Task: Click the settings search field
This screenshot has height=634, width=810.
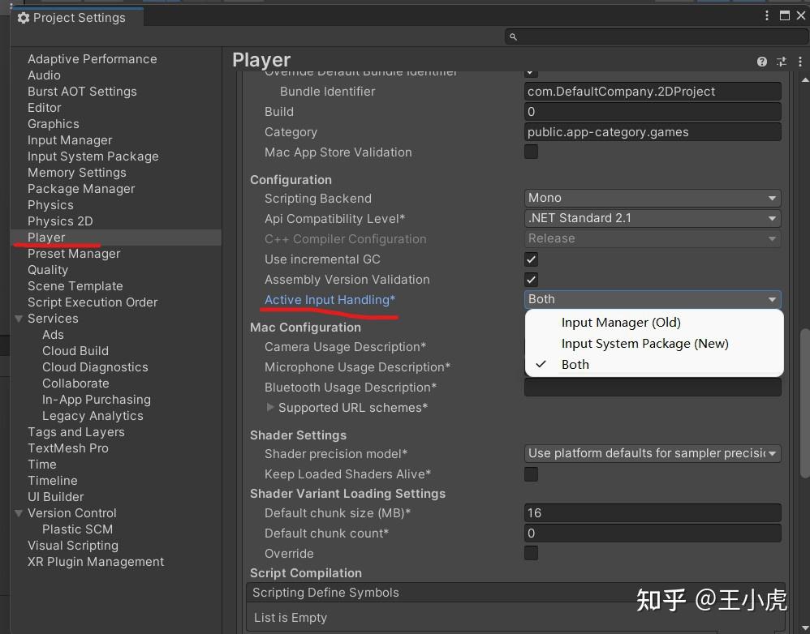Action: point(657,36)
